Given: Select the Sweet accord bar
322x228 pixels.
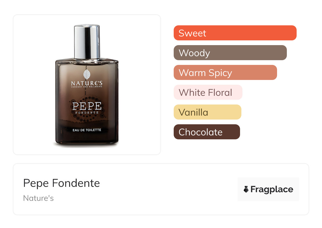Looking at the screenshot, I should (235, 33).
